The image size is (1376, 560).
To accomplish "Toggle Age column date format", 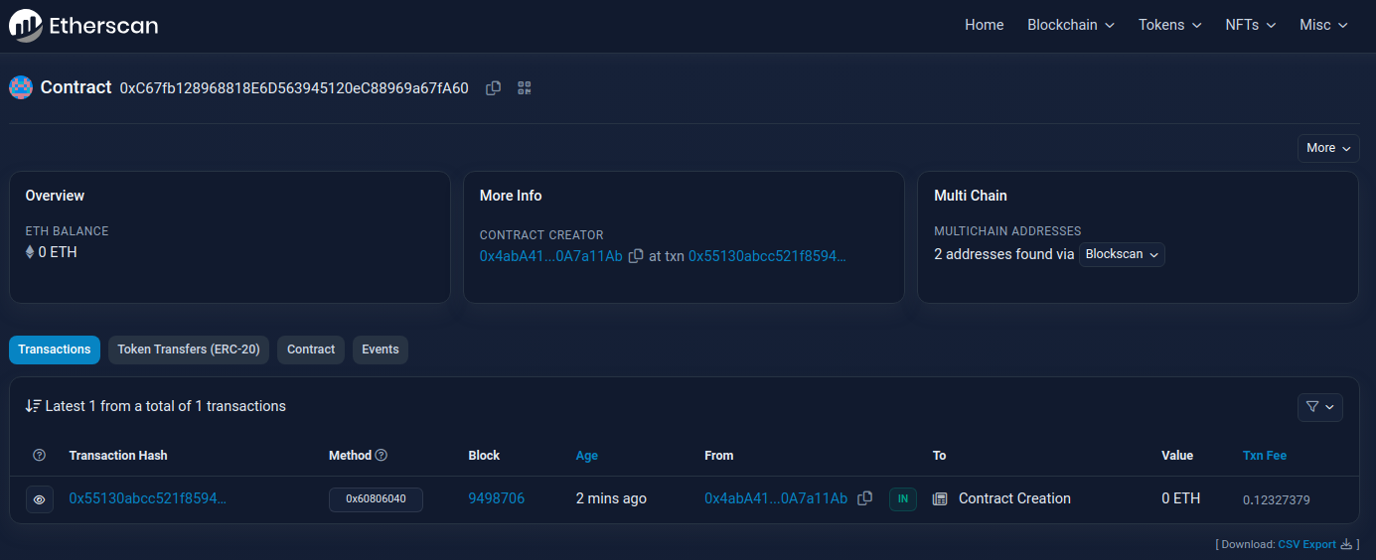I will coord(587,456).
